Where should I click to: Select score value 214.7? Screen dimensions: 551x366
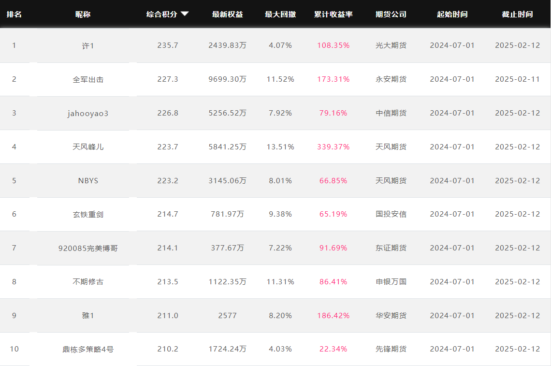(168, 214)
